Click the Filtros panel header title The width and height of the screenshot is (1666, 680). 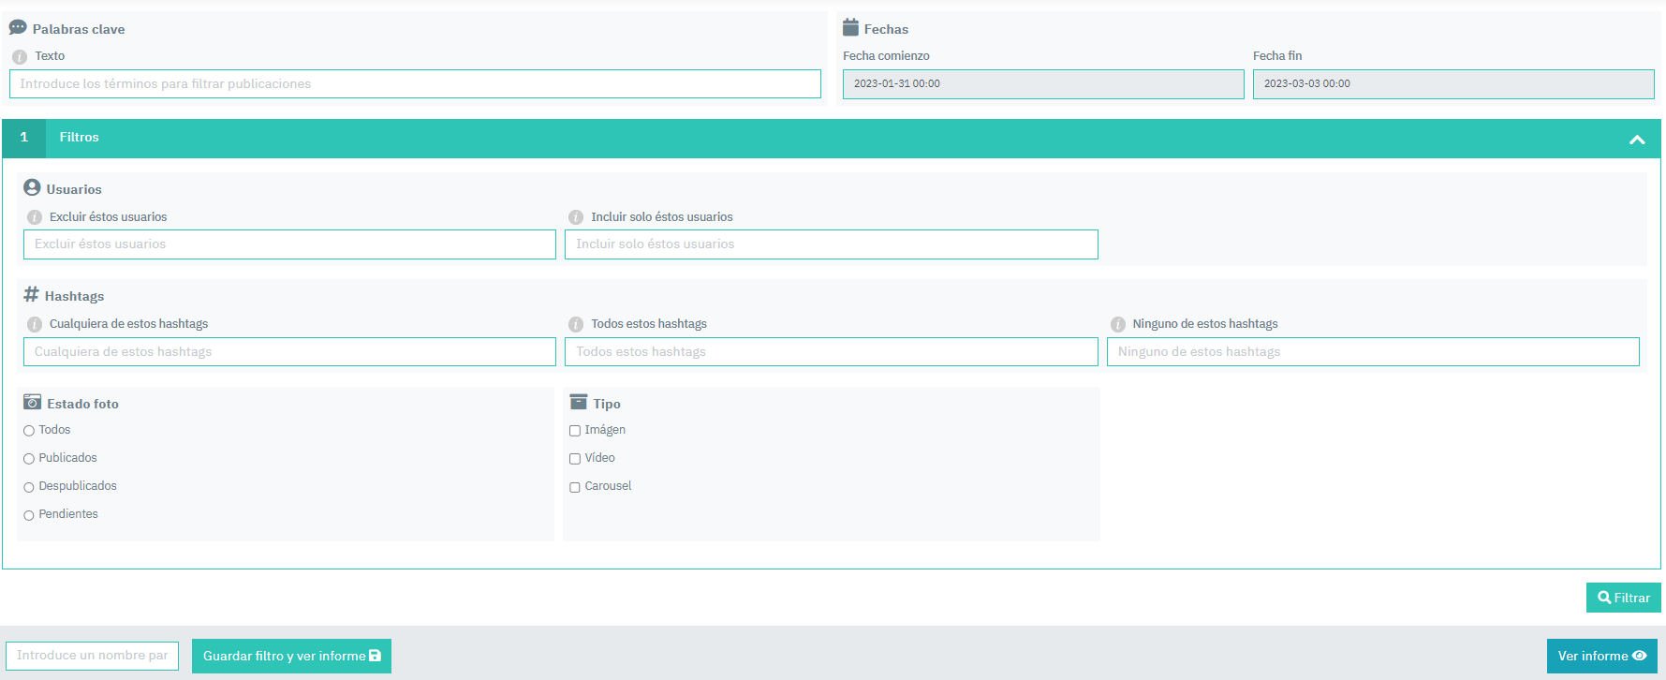80,138
